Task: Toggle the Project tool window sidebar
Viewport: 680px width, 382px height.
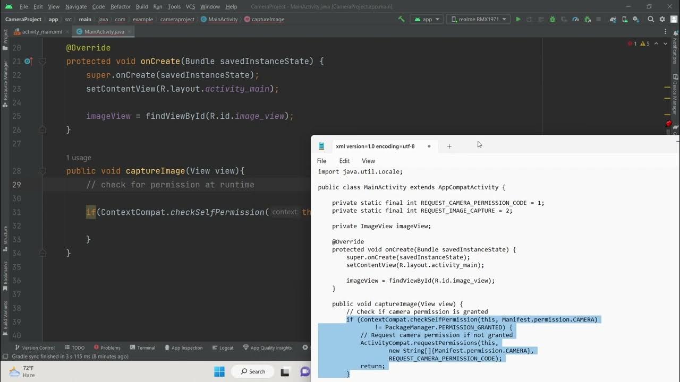Action: pos(5,36)
